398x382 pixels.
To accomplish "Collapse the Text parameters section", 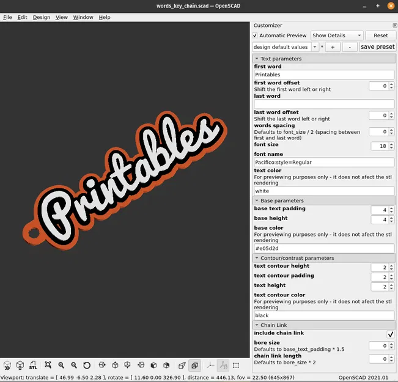I will click(324, 59).
